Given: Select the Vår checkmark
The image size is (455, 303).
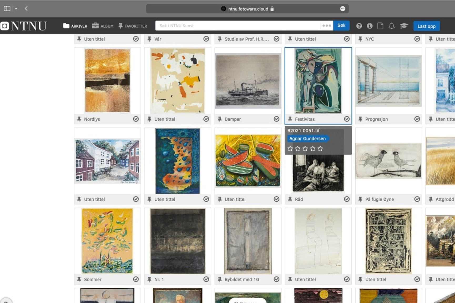Looking at the screenshot, I should (x=206, y=39).
